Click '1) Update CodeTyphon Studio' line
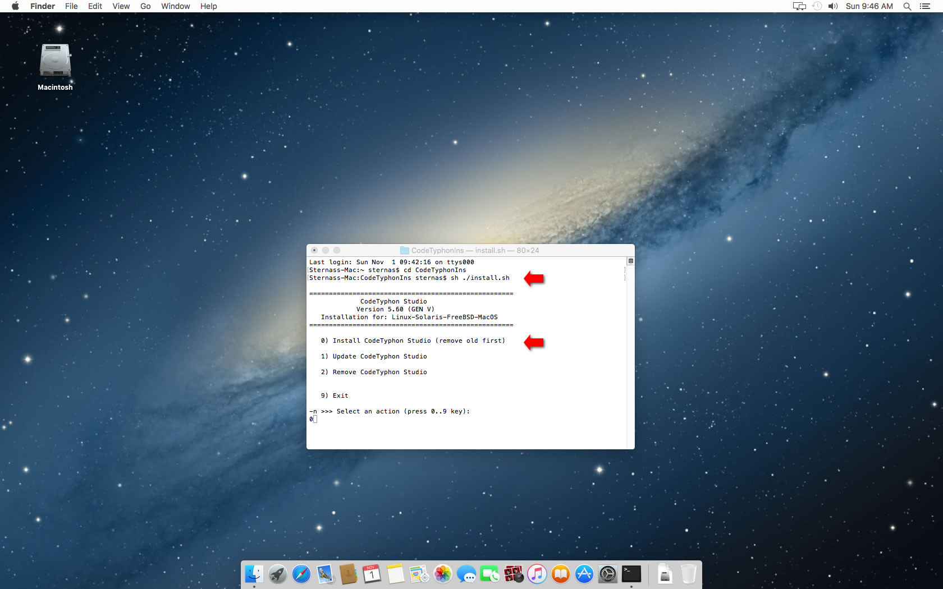 click(x=374, y=356)
